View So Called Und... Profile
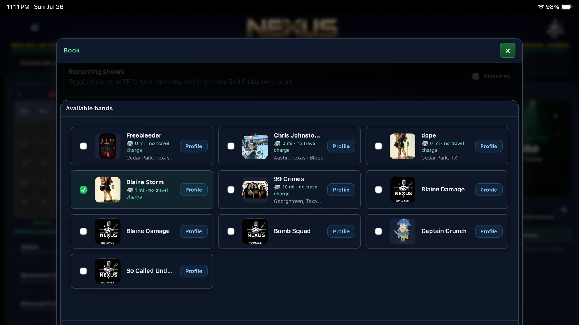The height and width of the screenshot is (325, 579). coord(194,271)
